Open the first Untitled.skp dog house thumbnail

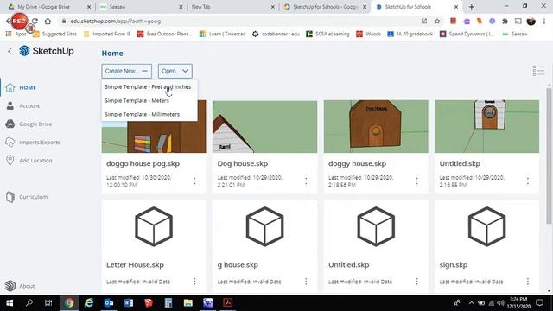point(486,127)
